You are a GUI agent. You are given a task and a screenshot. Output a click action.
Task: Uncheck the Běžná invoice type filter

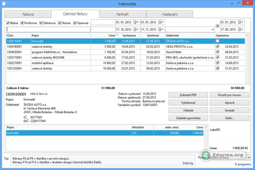click(8, 23)
